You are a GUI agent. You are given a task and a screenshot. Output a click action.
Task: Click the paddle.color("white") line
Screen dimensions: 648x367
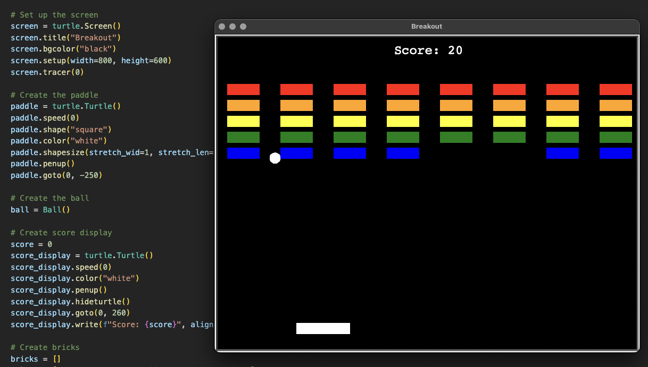59,141
